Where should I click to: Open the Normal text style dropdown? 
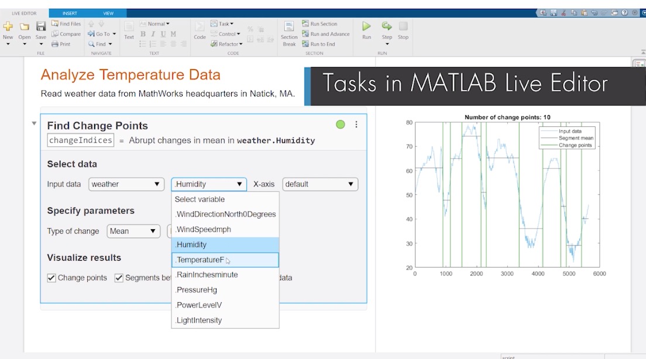point(155,24)
